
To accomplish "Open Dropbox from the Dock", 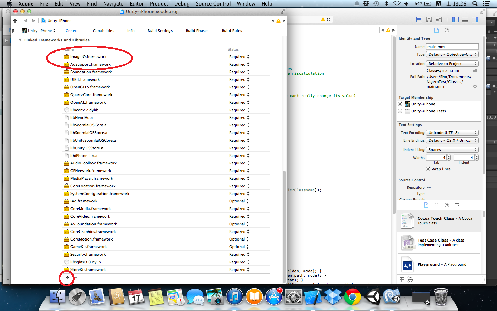I will pyautogui.click(x=333, y=297).
